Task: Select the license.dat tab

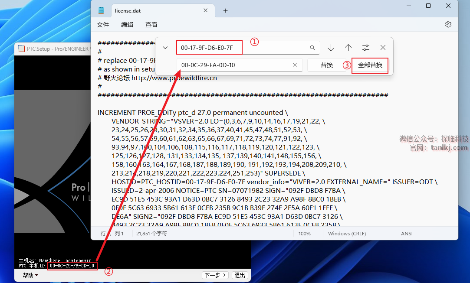Action: pyautogui.click(x=163, y=11)
